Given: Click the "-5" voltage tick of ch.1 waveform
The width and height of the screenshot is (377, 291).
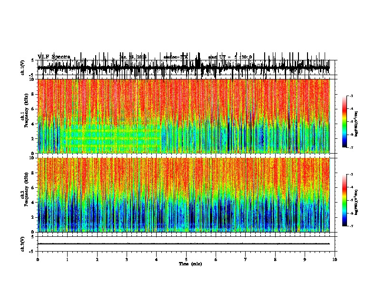Looking at the screenshot, I should [x=32, y=75].
